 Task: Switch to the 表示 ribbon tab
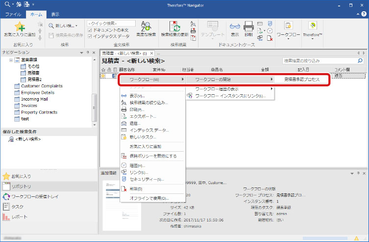point(55,15)
